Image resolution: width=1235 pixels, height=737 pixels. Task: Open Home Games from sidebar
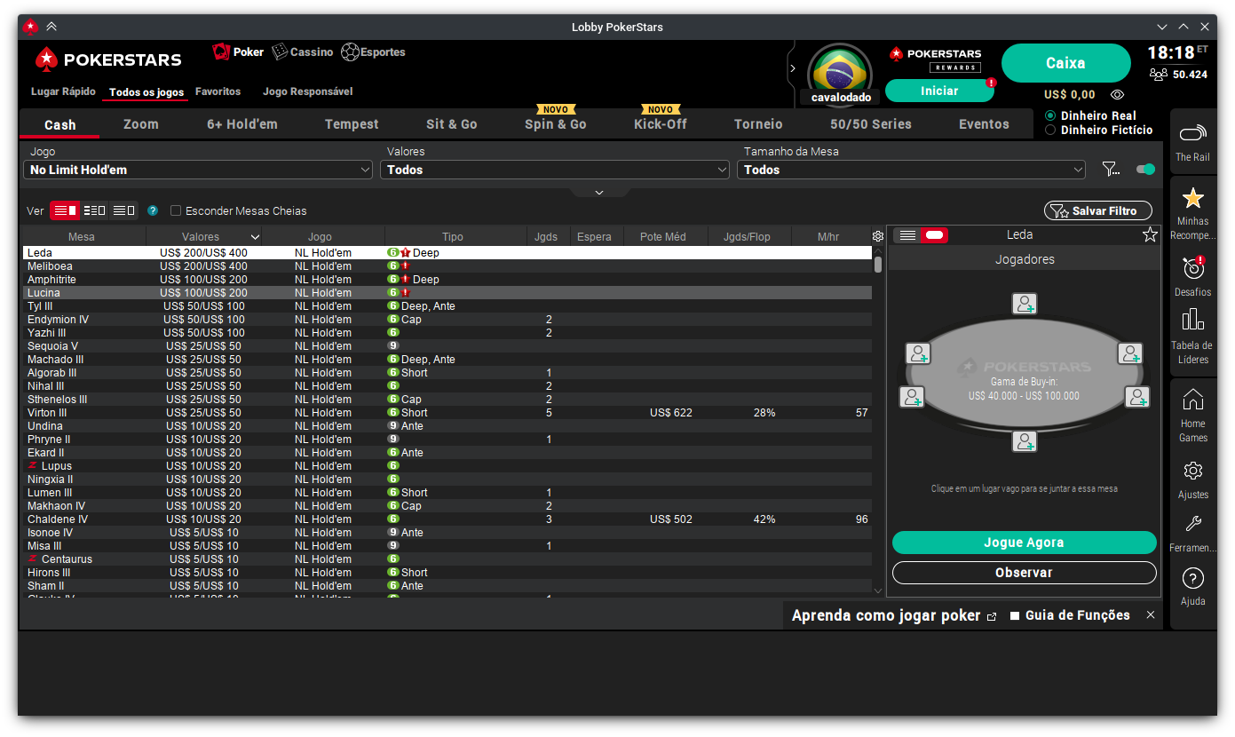pyautogui.click(x=1192, y=400)
